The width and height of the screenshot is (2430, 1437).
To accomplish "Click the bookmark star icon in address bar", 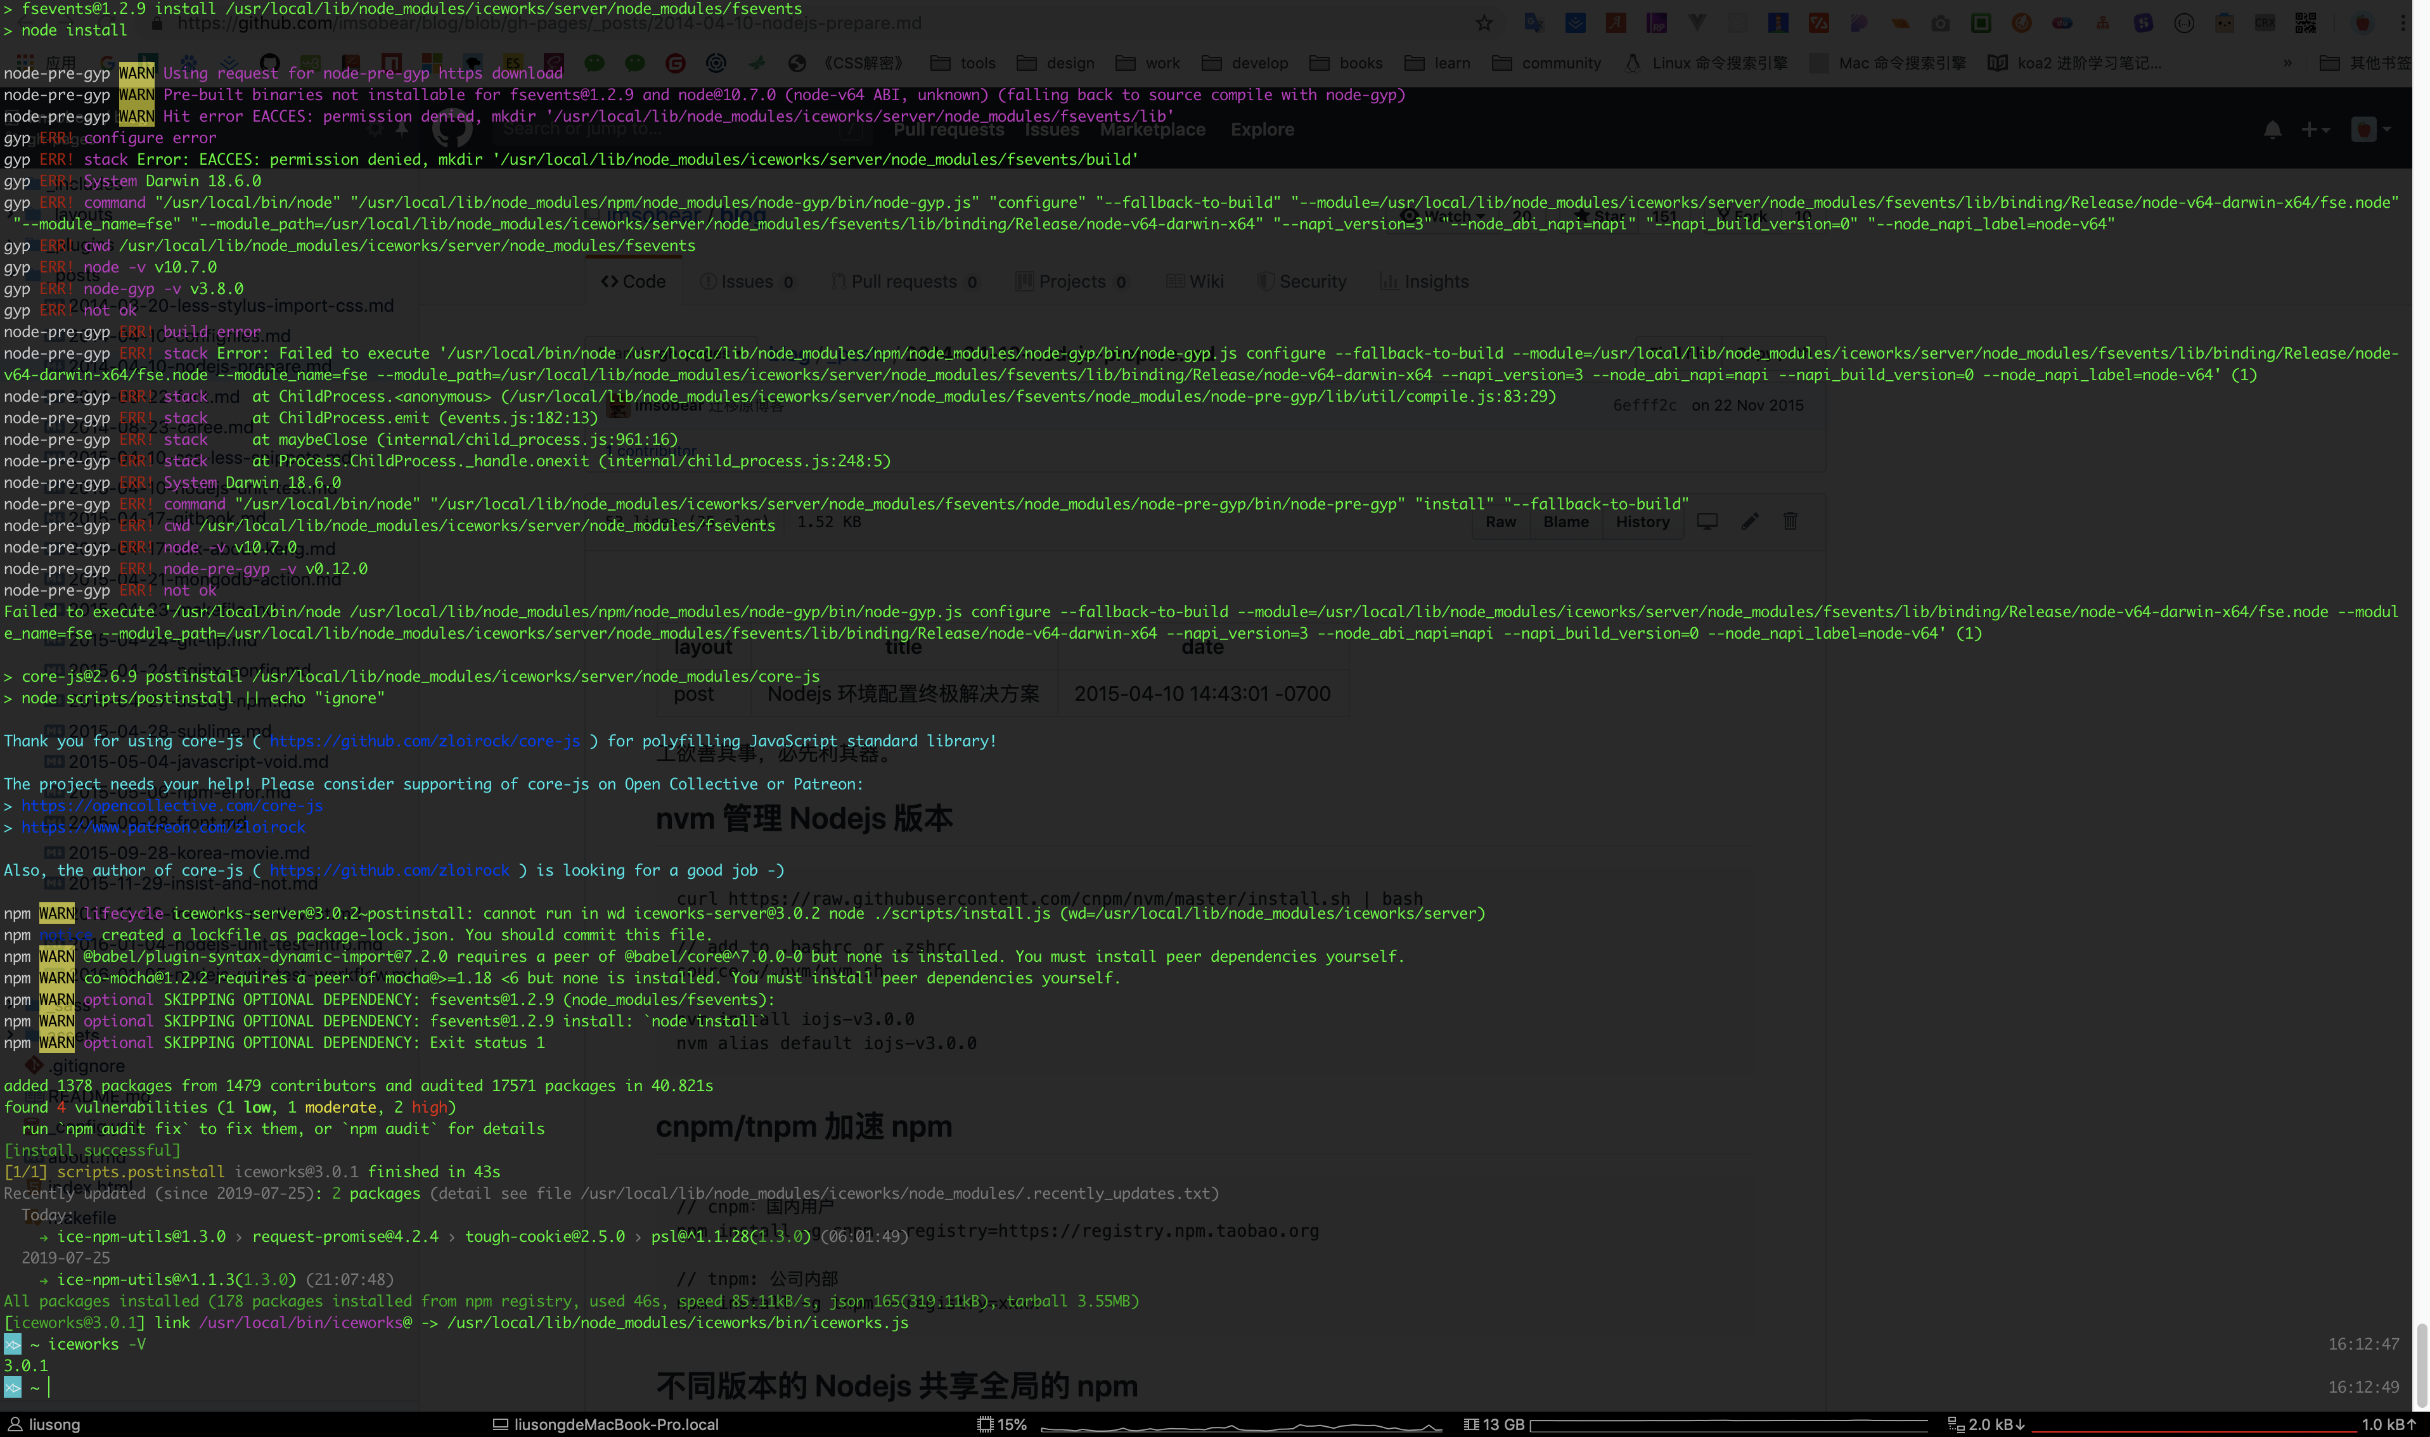I will coord(1484,23).
